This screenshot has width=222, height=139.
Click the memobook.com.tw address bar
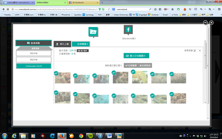click(56, 9)
